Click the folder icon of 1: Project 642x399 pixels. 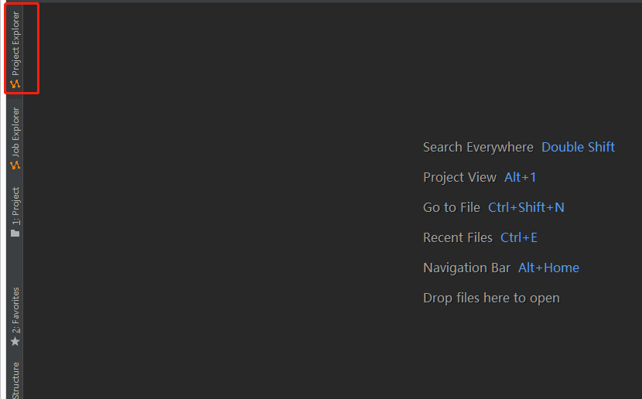click(x=15, y=233)
